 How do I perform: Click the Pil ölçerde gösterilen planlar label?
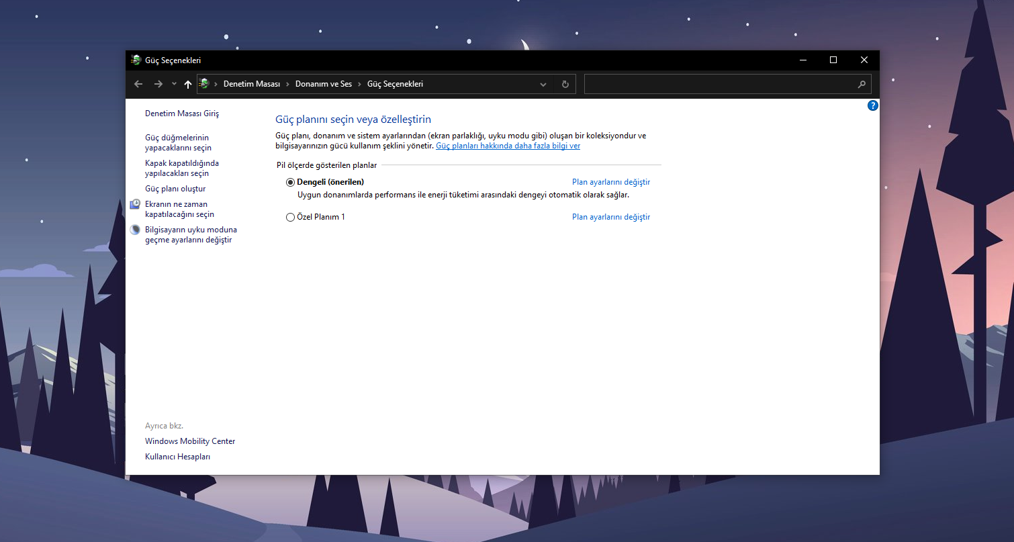pyautogui.click(x=326, y=165)
